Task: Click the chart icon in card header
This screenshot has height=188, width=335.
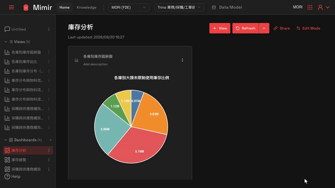Action: point(76,60)
